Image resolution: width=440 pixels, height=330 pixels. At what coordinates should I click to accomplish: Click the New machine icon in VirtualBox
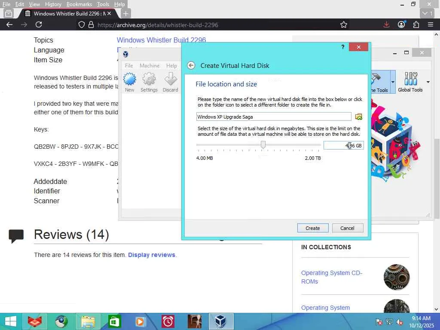click(130, 82)
